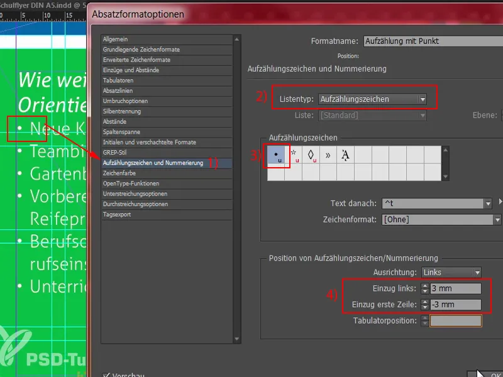
Task: Open Einzüge und Abstände category
Action: [x=167, y=70]
